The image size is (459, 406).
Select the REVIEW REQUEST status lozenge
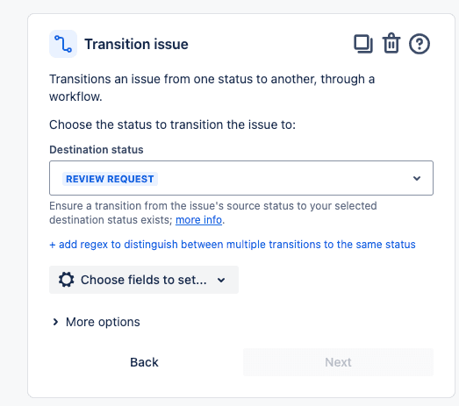click(x=110, y=179)
